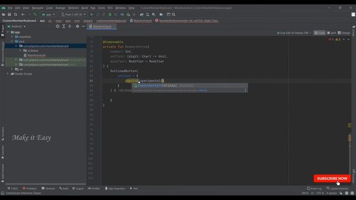Image resolution: width=356 pixels, height=200 pixels.
Task: Click NumberButton breadcrumb in navigation bar
Action: pos(187,21)
